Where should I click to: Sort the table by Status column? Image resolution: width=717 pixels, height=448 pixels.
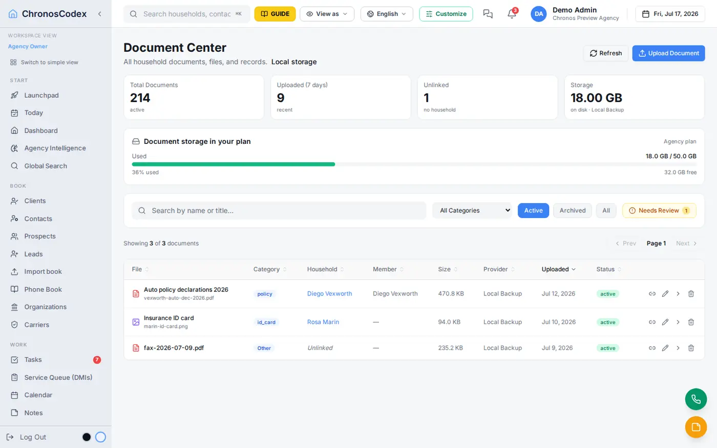(608, 269)
